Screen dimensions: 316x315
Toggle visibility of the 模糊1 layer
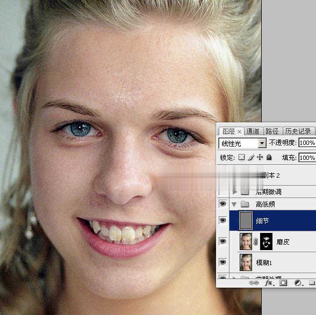pos(222,262)
